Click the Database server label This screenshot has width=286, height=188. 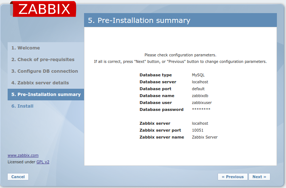pyautogui.click(x=158, y=82)
